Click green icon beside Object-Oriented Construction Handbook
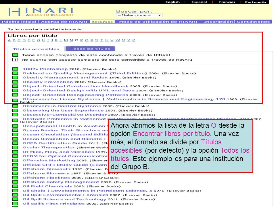This screenshot has height=207, width=276. click(x=15, y=86)
